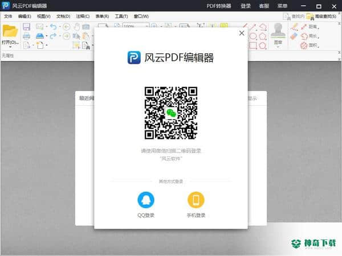The image size is (342, 256).
Task: Click 客服 in the title bar
Action: [264, 6]
